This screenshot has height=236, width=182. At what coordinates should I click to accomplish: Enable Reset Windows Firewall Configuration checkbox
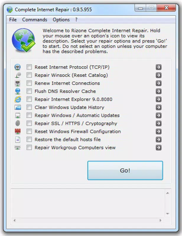29,131
